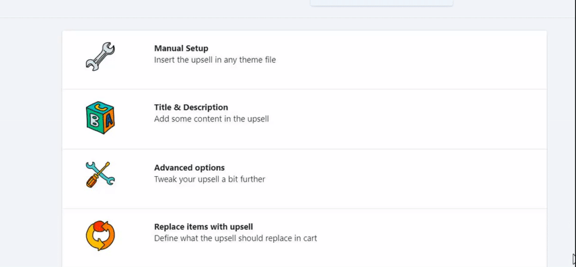Viewport: 576px width, 267px height.
Task: Expand the Manual Setup row via blank area
Action: (x=404, y=60)
